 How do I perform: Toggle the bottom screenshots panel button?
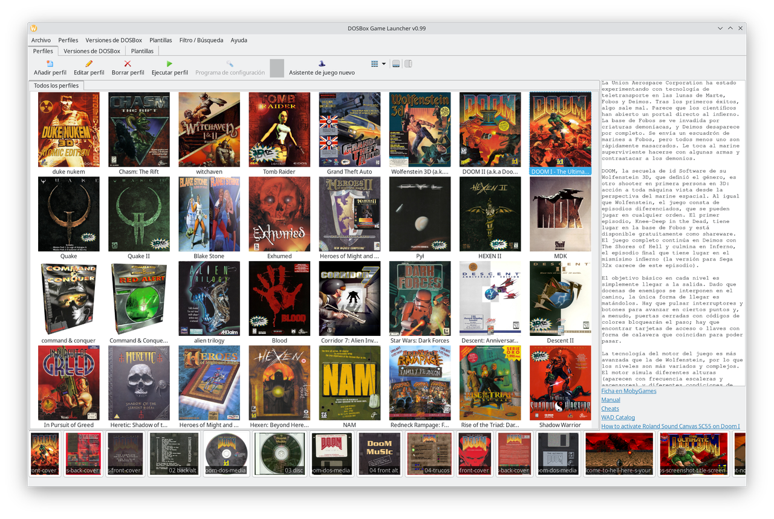396,63
